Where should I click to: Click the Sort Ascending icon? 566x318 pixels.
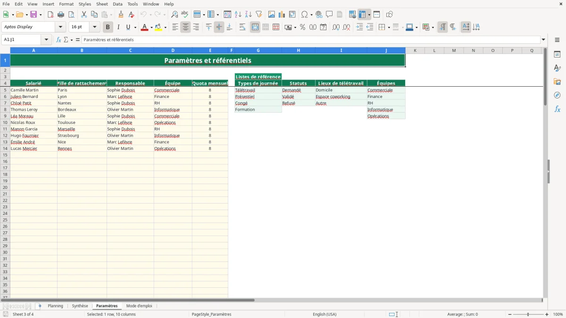(238, 15)
